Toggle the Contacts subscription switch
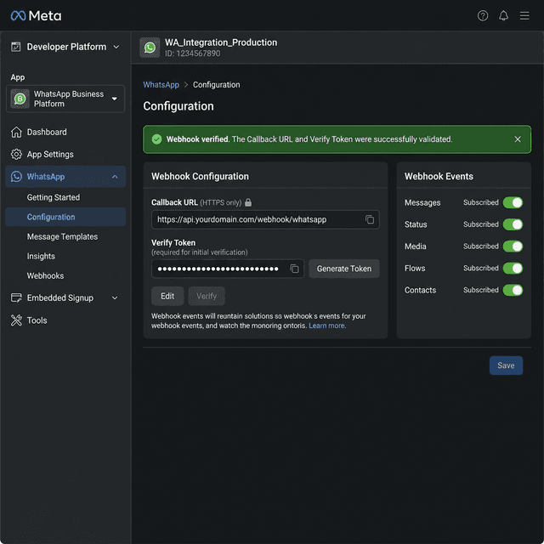544x544 pixels. tap(513, 290)
